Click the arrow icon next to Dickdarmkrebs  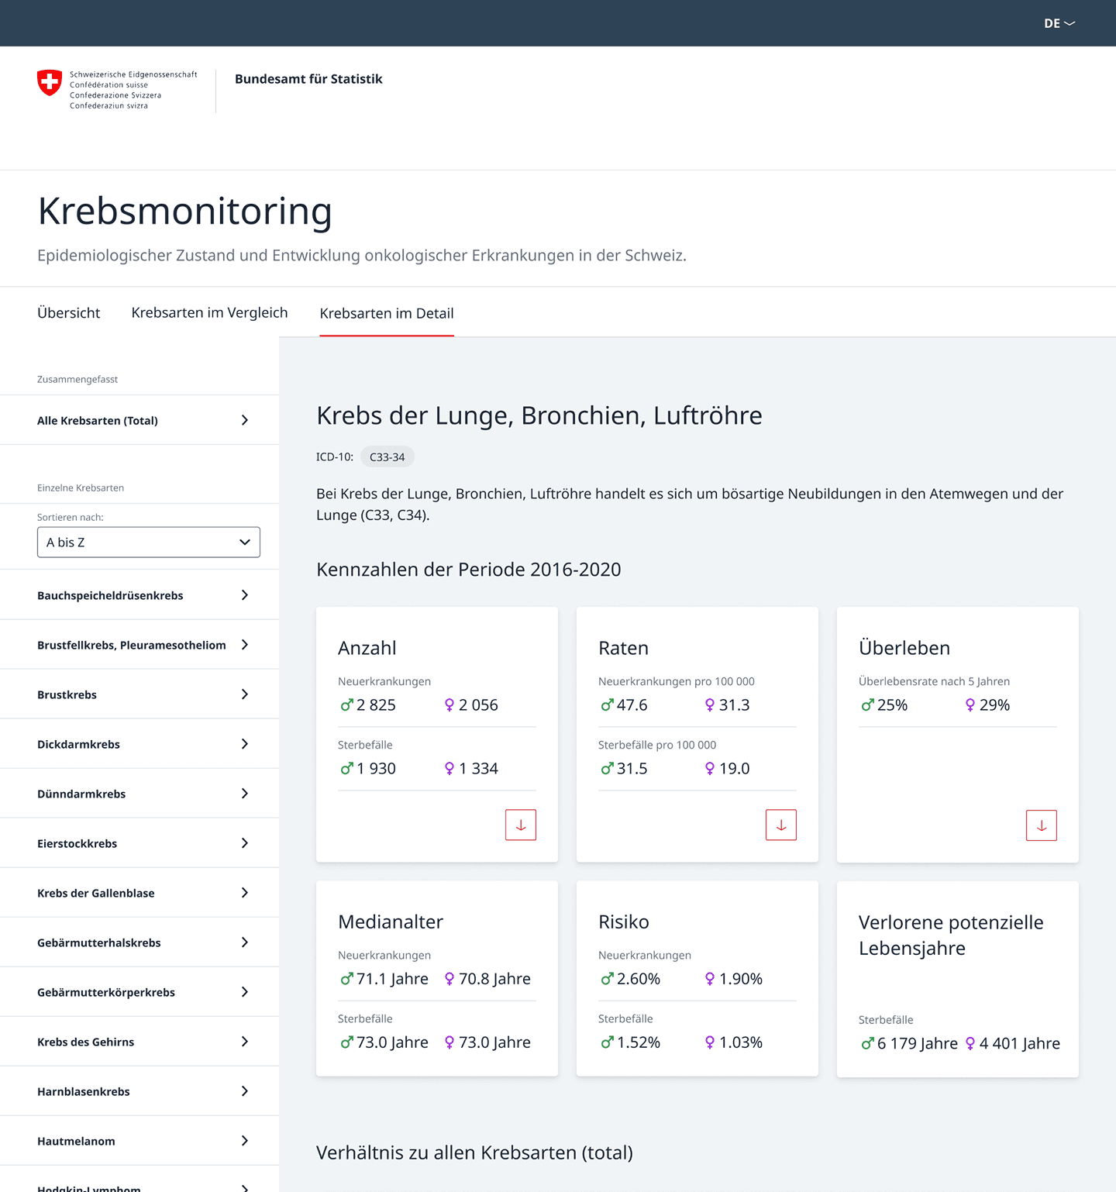245,744
